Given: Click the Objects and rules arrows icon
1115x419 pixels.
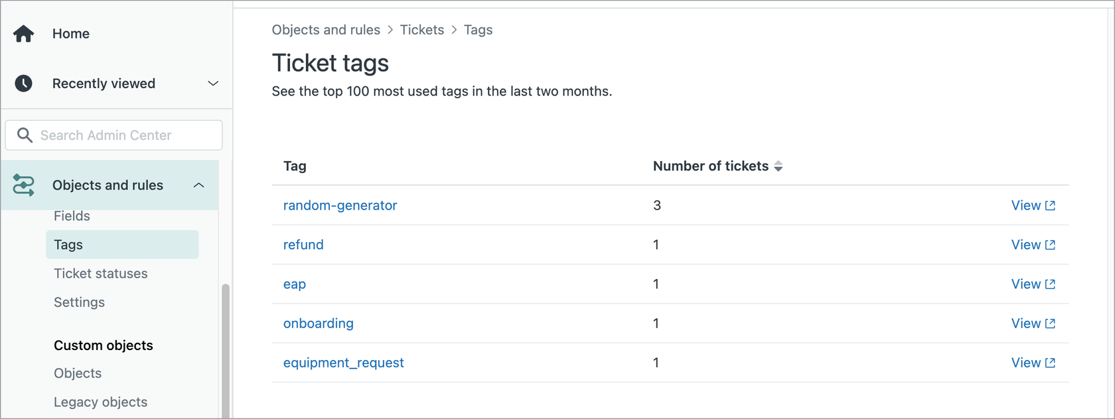Looking at the screenshot, I should (24, 185).
